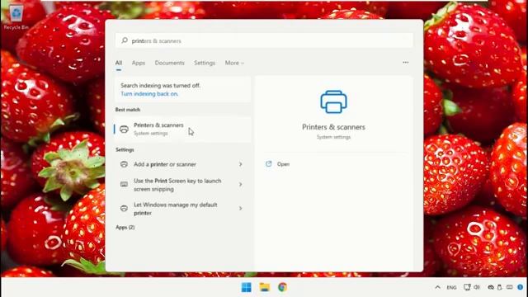Click the Apps (2) section header
The image size is (528, 297).
125,228
